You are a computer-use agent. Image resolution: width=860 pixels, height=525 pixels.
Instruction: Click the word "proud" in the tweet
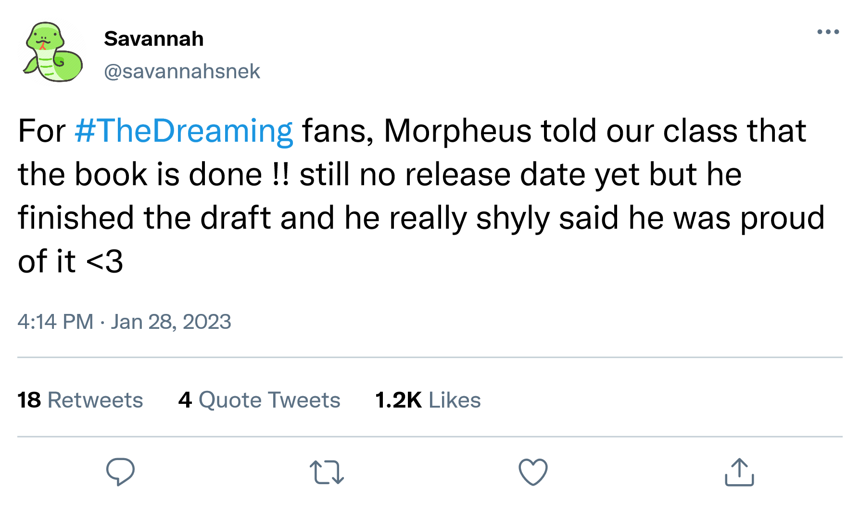coord(782,218)
